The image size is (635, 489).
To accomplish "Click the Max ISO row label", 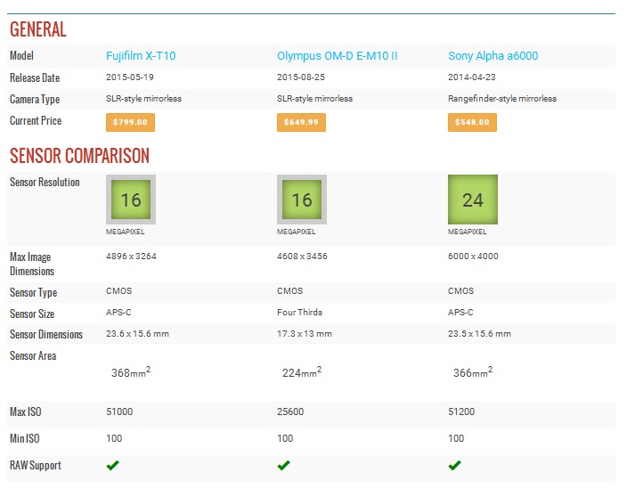I will click(x=26, y=412).
